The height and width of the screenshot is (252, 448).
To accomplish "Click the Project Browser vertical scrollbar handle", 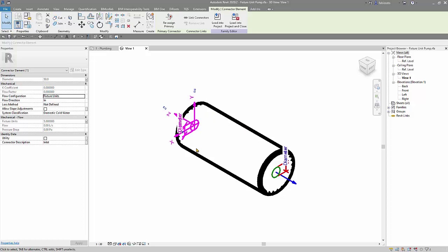I will point(383,147).
